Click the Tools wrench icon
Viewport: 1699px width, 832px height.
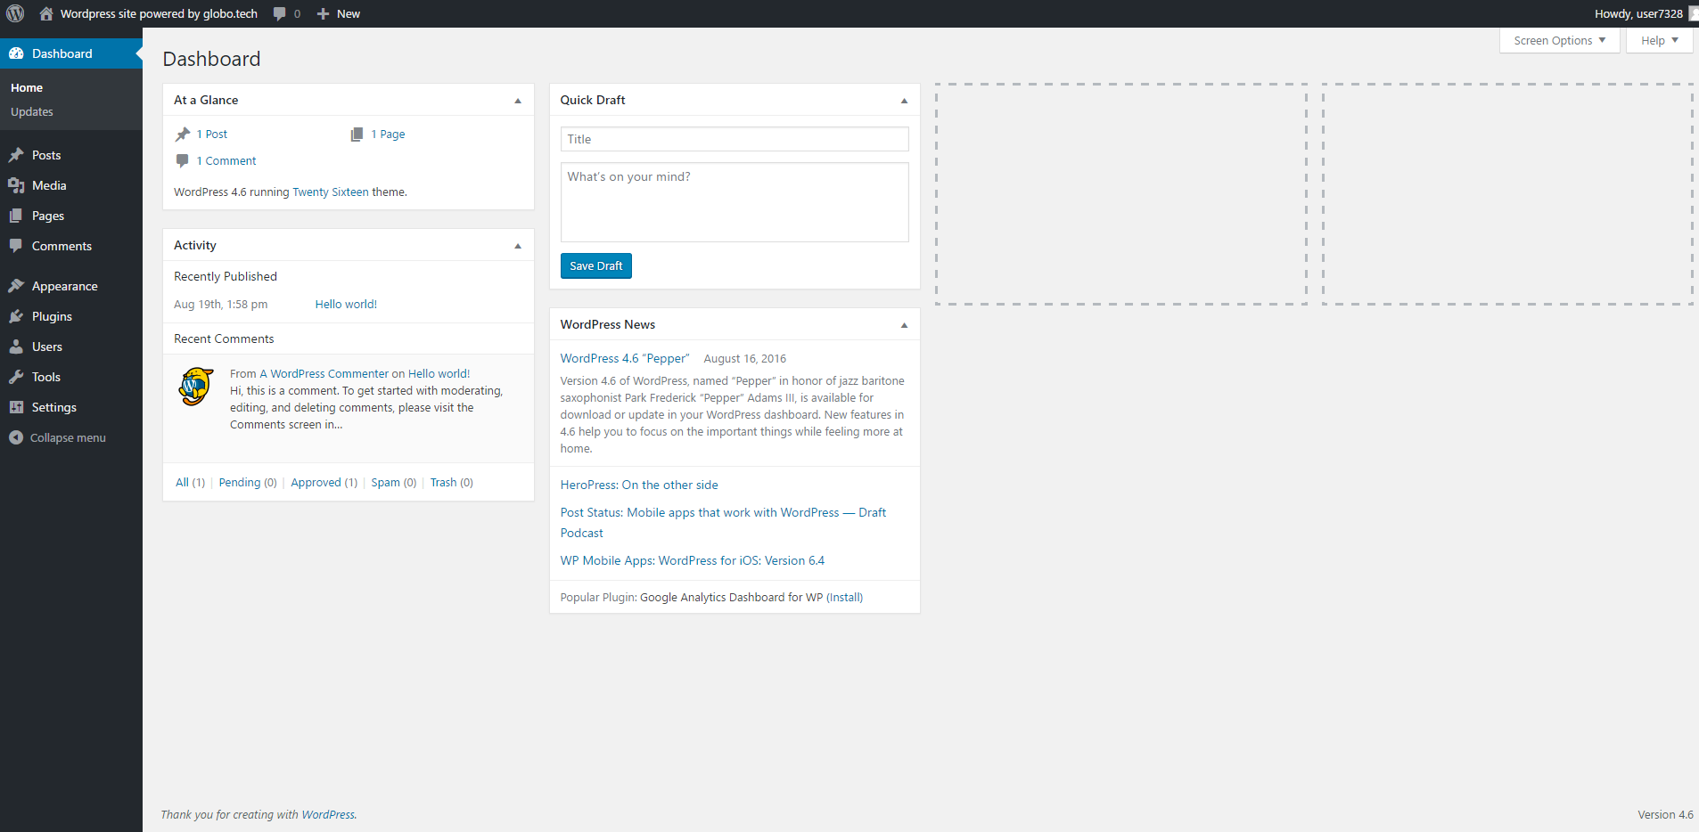(x=16, y=377)
